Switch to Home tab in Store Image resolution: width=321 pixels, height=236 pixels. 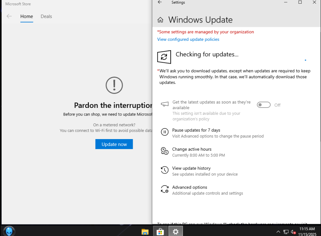click(27, 16)
